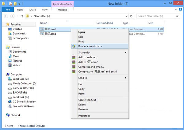Screen dimensions: 184x130
Task: Go up one folder level arrow
Action: (22, 16)
